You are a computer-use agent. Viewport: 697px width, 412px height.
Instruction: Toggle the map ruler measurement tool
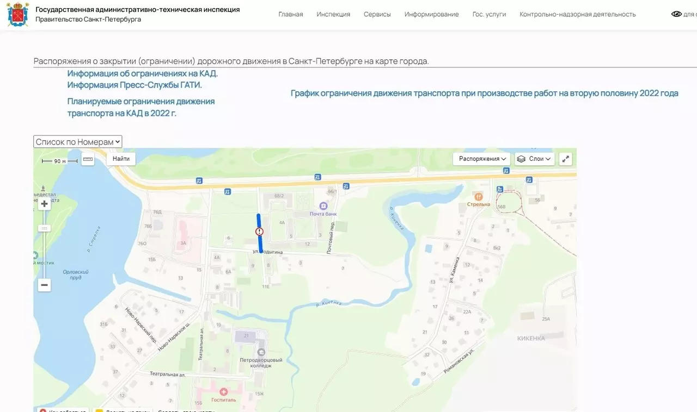[88, 159]
